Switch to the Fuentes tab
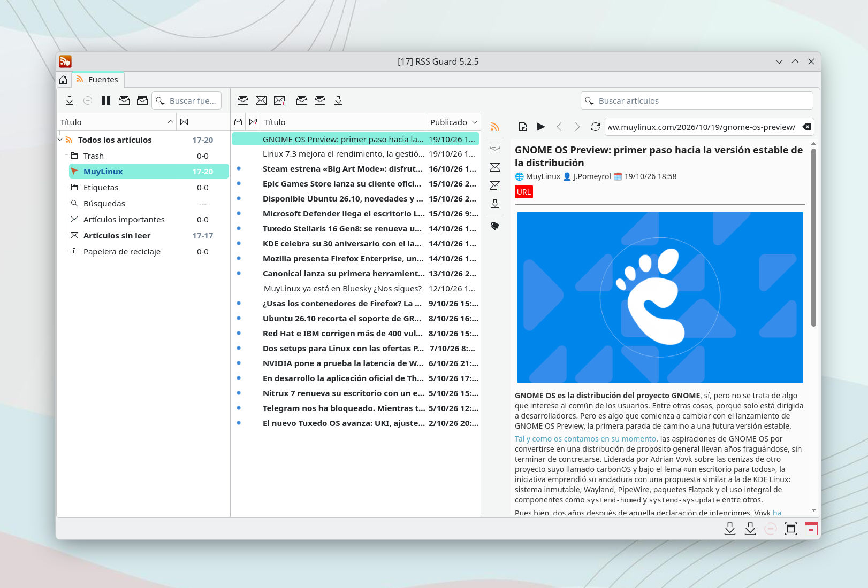This screenshot has height=588, width=868. pyautogui.click(x=97, y=80)
